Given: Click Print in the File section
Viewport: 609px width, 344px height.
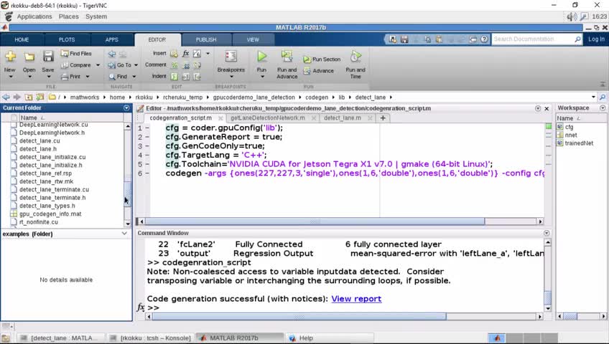Looking at the screenshot, I should point(72,77).
